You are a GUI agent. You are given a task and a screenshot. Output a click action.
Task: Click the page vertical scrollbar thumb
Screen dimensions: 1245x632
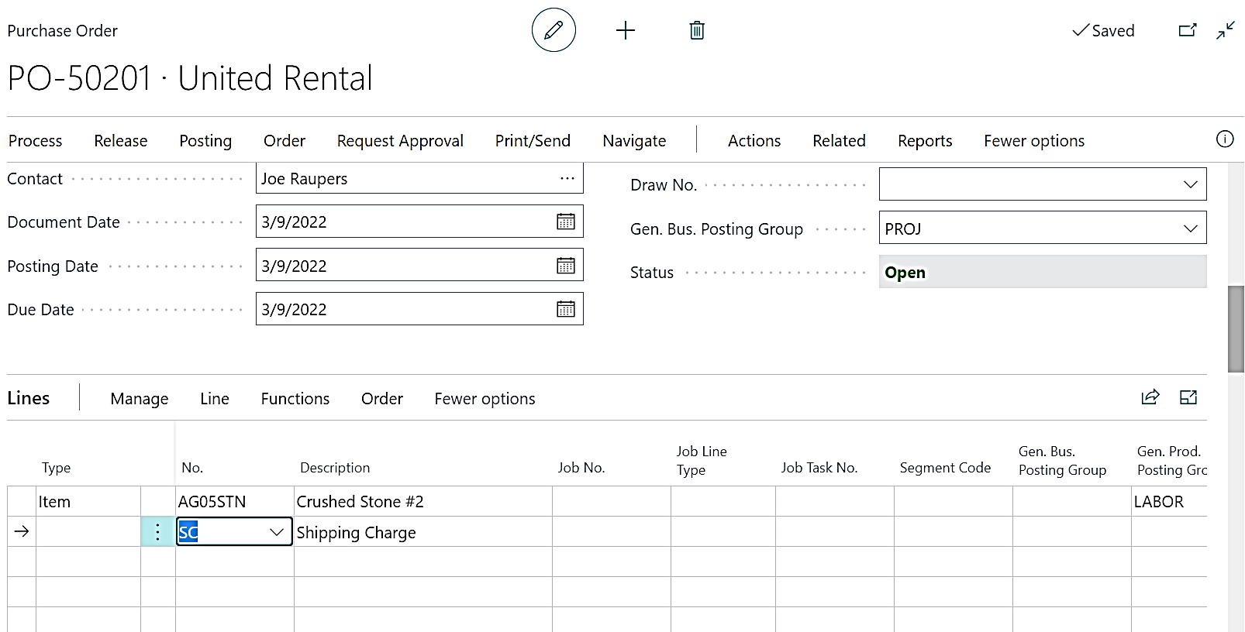click(1236, 329)
